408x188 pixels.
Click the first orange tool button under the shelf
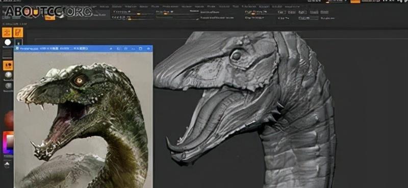pyautogui.click(x=7, y=33)
